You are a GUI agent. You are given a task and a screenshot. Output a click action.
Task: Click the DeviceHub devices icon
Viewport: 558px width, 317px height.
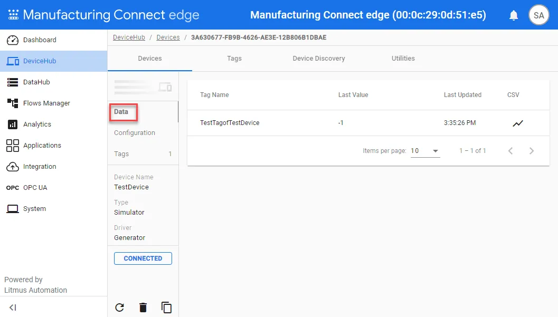point(13,61)
